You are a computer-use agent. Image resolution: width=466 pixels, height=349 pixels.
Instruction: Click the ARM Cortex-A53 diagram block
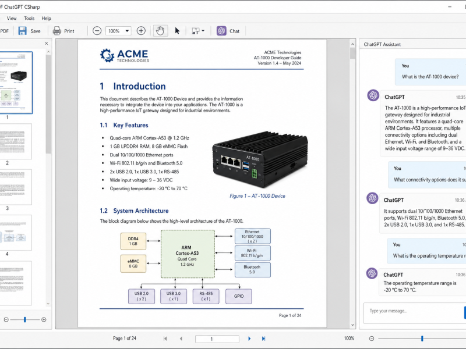(188, 254)
